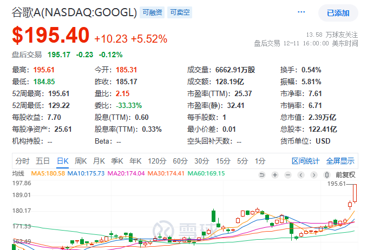Click the 197.86 y-axis label
This screenshot has height=250, width=367.
tap(22, 183)
